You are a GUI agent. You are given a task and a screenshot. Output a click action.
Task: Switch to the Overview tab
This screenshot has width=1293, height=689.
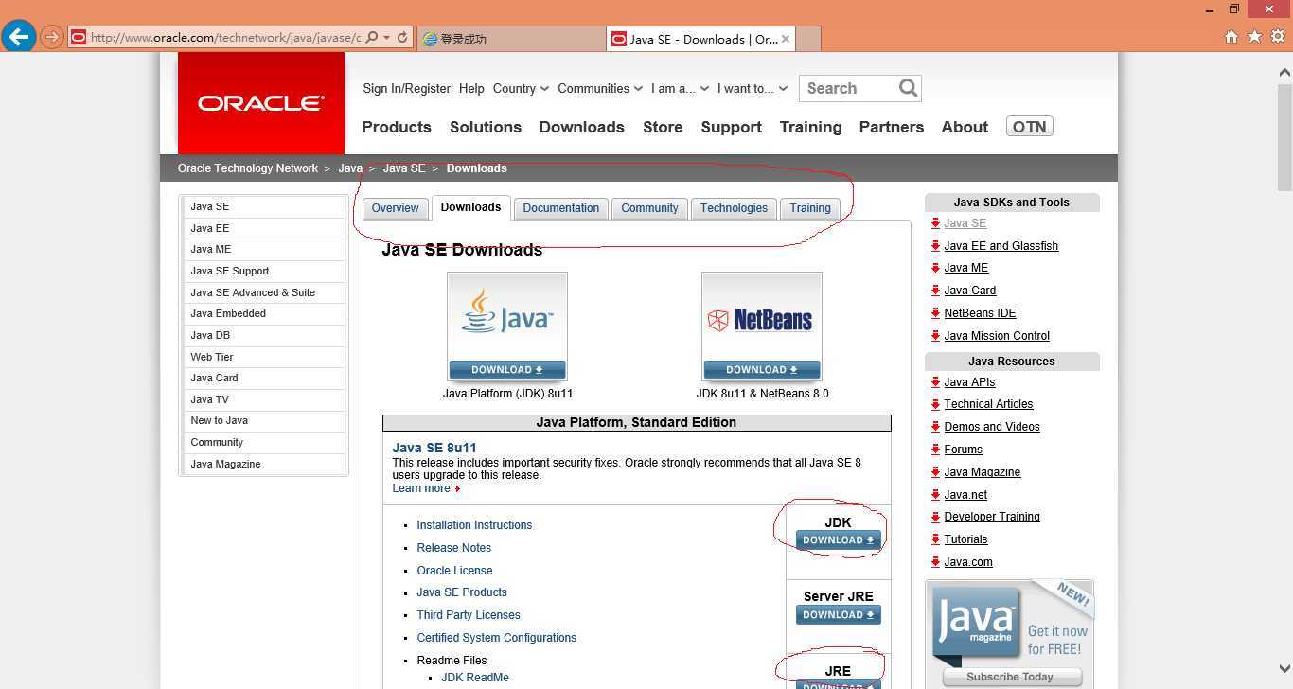coord(395,208)
